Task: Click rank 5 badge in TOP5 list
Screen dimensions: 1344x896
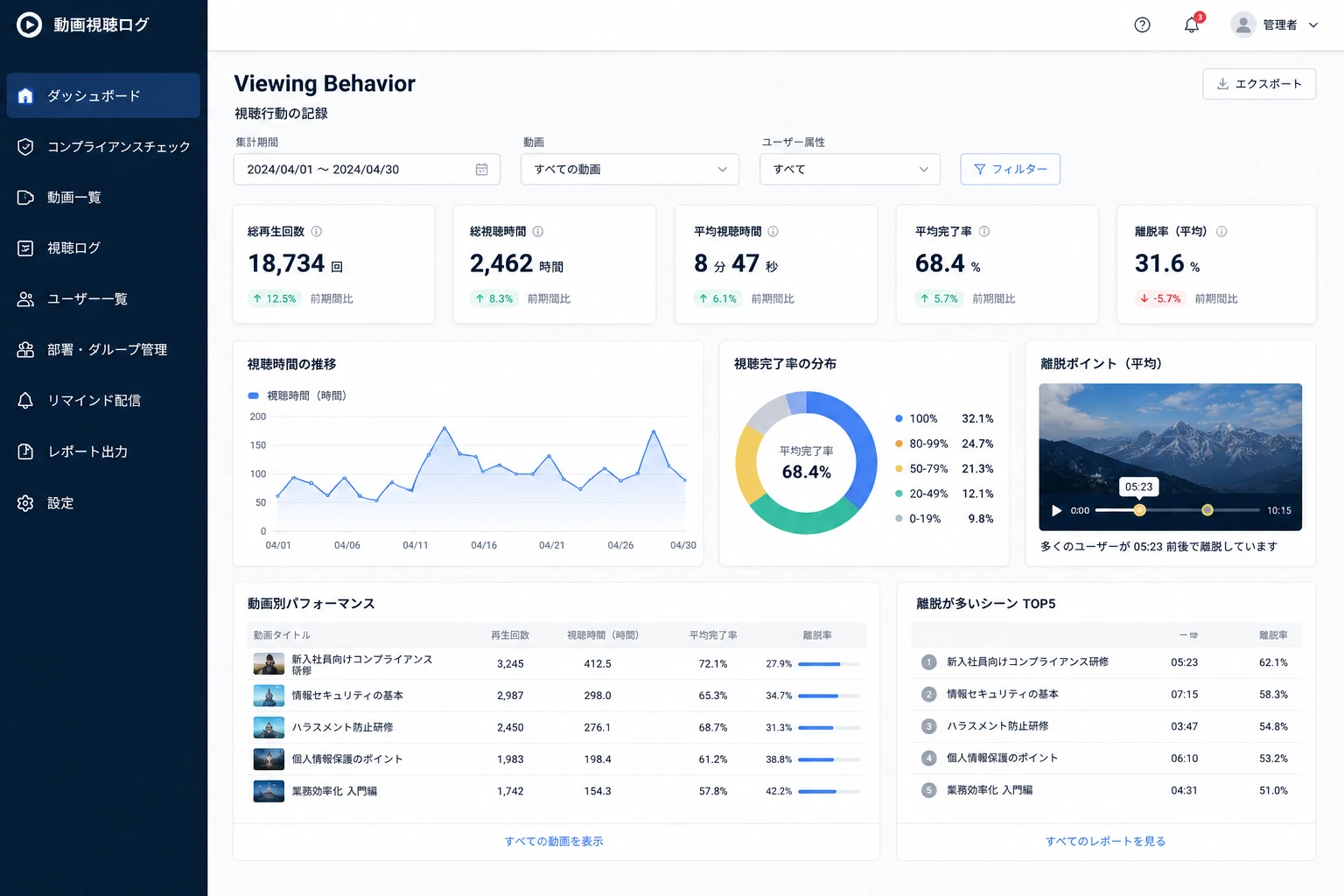Action: tap(929, 790)
